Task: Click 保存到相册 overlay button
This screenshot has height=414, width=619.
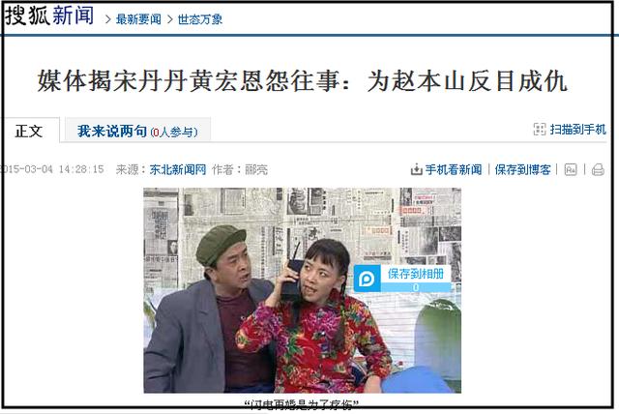Action: point(416,274)
